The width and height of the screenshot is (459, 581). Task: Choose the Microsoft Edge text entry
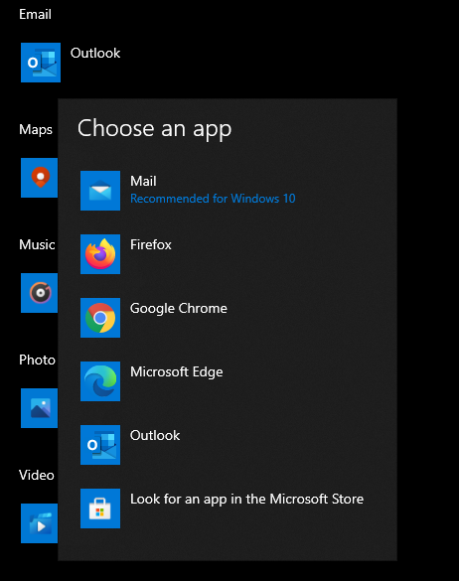click(177, 372)
